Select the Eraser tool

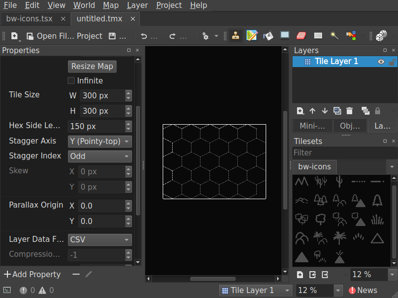[x=301, y=36]
